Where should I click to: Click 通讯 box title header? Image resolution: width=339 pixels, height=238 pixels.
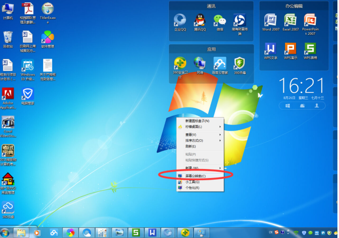click(x=211, y=6)
